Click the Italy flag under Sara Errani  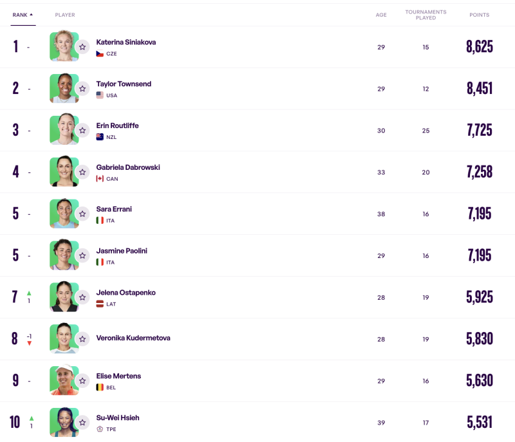pos(100,221)
